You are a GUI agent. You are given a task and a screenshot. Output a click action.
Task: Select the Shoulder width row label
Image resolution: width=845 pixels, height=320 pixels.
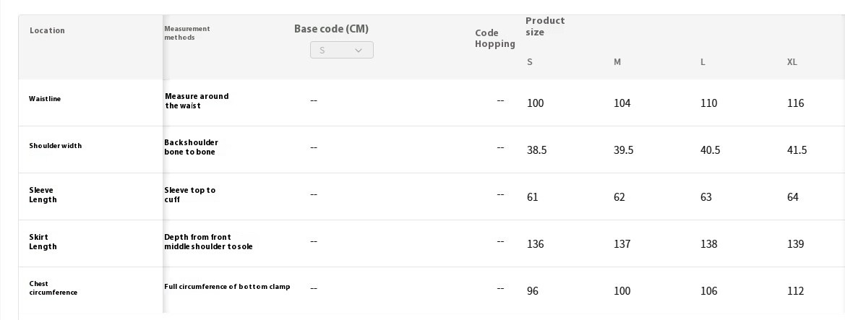point(56,146)
